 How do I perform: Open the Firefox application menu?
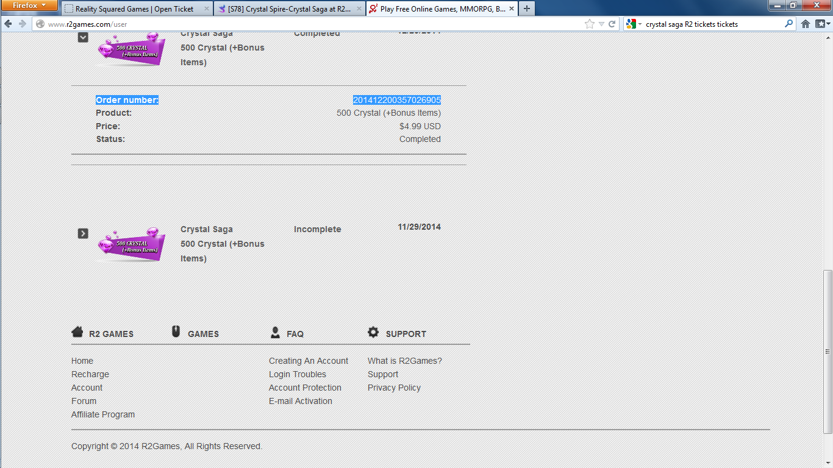tap(29, 5)
